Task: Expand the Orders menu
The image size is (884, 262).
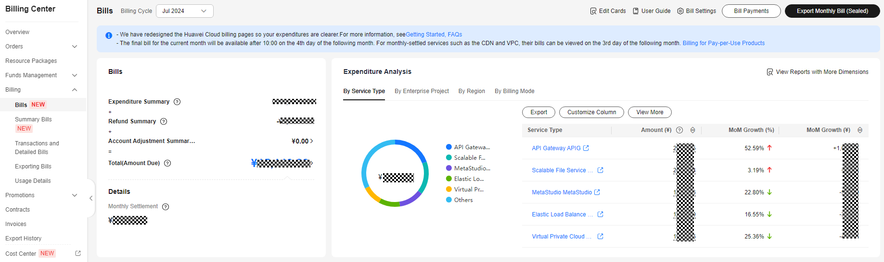Action: 75,47
